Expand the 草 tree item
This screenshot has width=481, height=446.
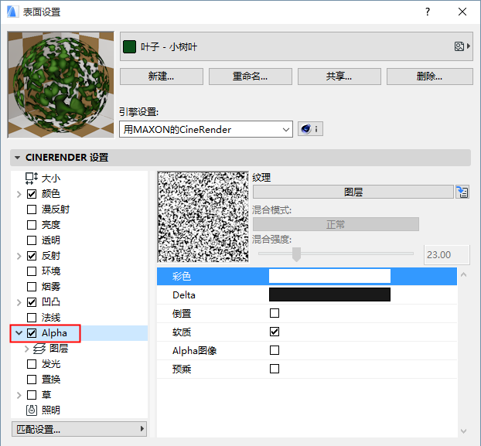[x=19, y=395]
